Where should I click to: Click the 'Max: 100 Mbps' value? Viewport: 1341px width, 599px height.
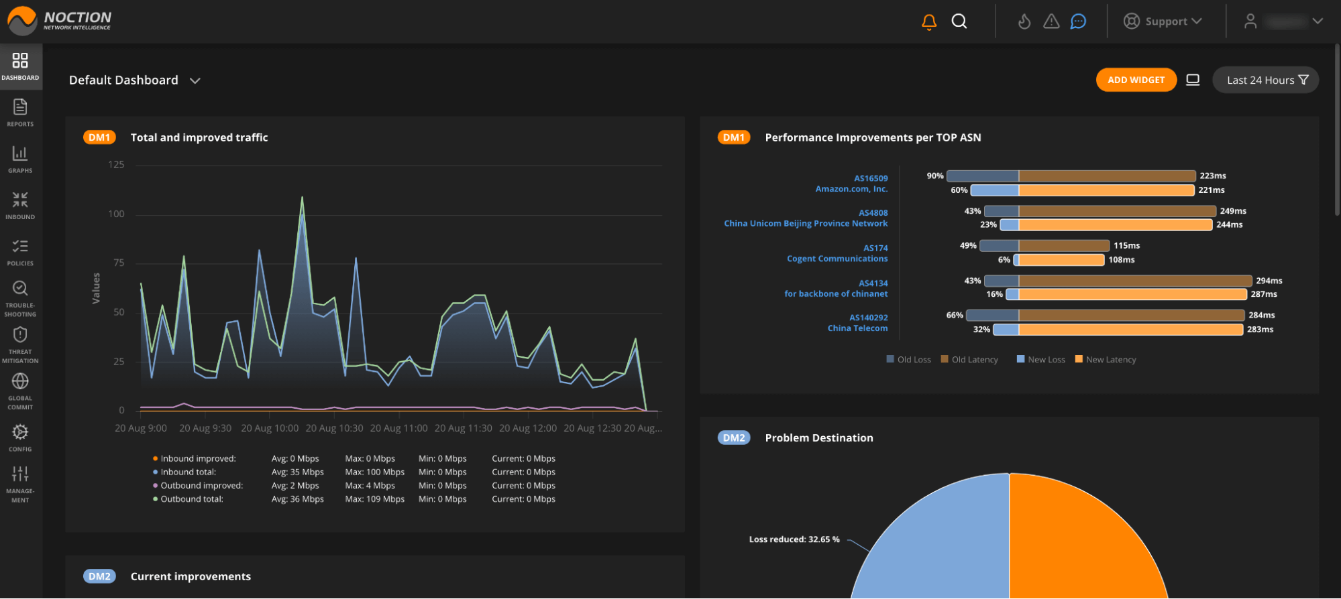[375, 472]
